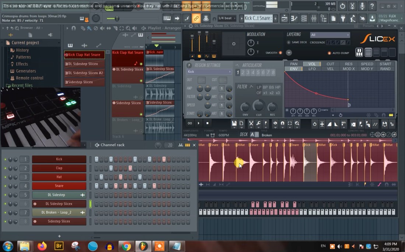Screen dimensions: 405x252
Task: Click the plus button to add channel
Action: click(59, 236)
